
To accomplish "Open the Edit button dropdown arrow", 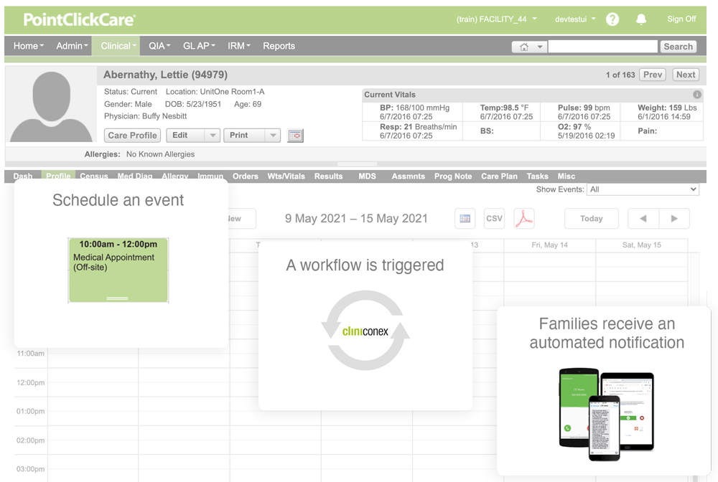I will 213,136.
